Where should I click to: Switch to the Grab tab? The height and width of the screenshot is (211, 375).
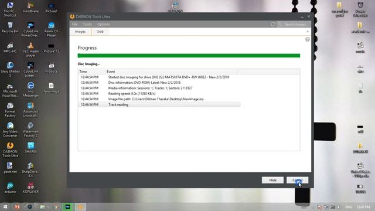(100, 32)
